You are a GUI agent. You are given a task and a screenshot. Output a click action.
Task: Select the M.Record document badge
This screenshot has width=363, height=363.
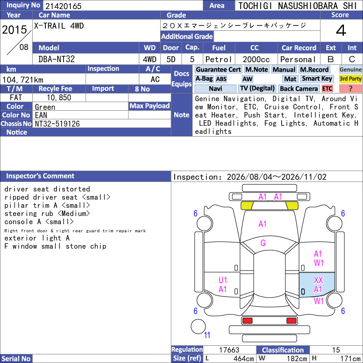point(314,69)
